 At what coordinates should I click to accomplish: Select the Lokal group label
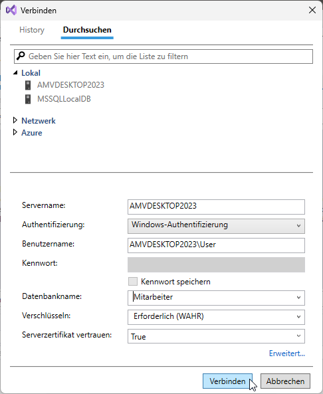pyautogui.click(x=31, y=73)
